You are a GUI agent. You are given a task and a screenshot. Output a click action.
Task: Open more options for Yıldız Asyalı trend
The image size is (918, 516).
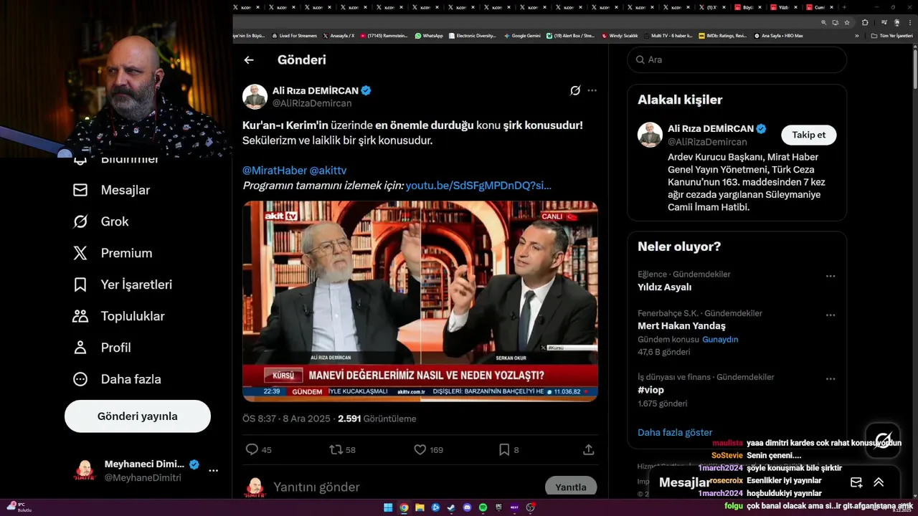tap(831, 276)
